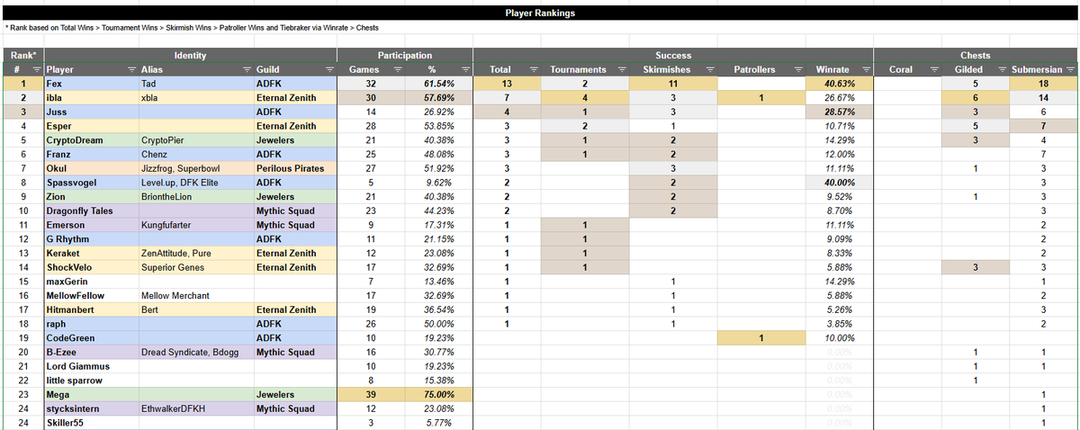Open the Games column filter
Screen dimensions: 1080x430
[x=396, y=69]
